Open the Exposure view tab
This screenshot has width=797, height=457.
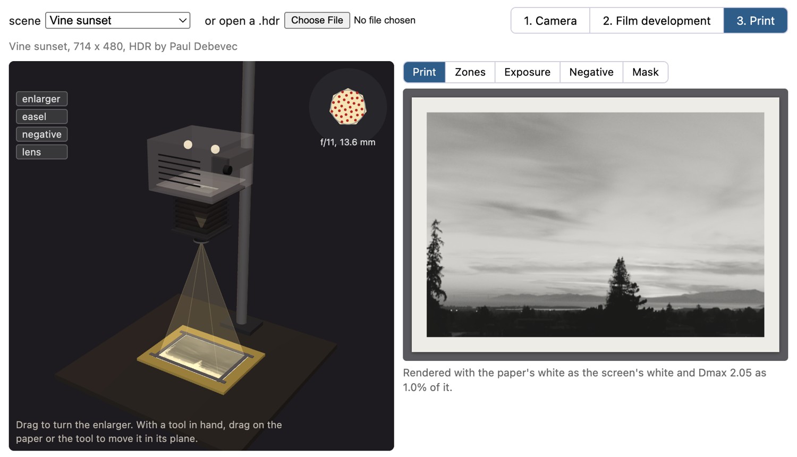(527, 72)
